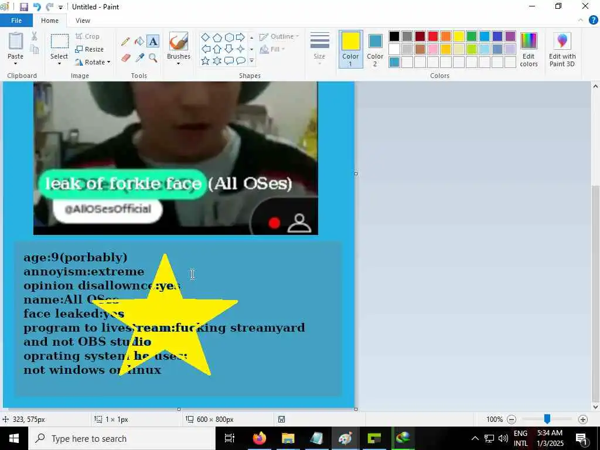The image size is (600, 450).
Task: Open File Explorer from the taskbar
Action: pyautogui.click(x=288, y=438)
